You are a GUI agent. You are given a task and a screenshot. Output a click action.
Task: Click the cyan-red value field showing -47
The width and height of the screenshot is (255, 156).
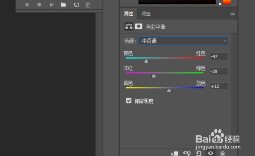[219, 56]
